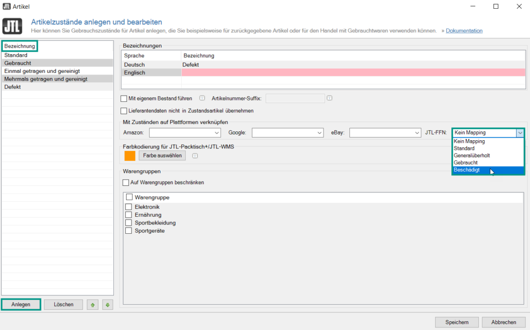Image resolution: width=530 pixels, height=330 pixels.
Task: Select 'Beschädigt' in JTL-FFN dropdown list
Action: click(467, 170)
